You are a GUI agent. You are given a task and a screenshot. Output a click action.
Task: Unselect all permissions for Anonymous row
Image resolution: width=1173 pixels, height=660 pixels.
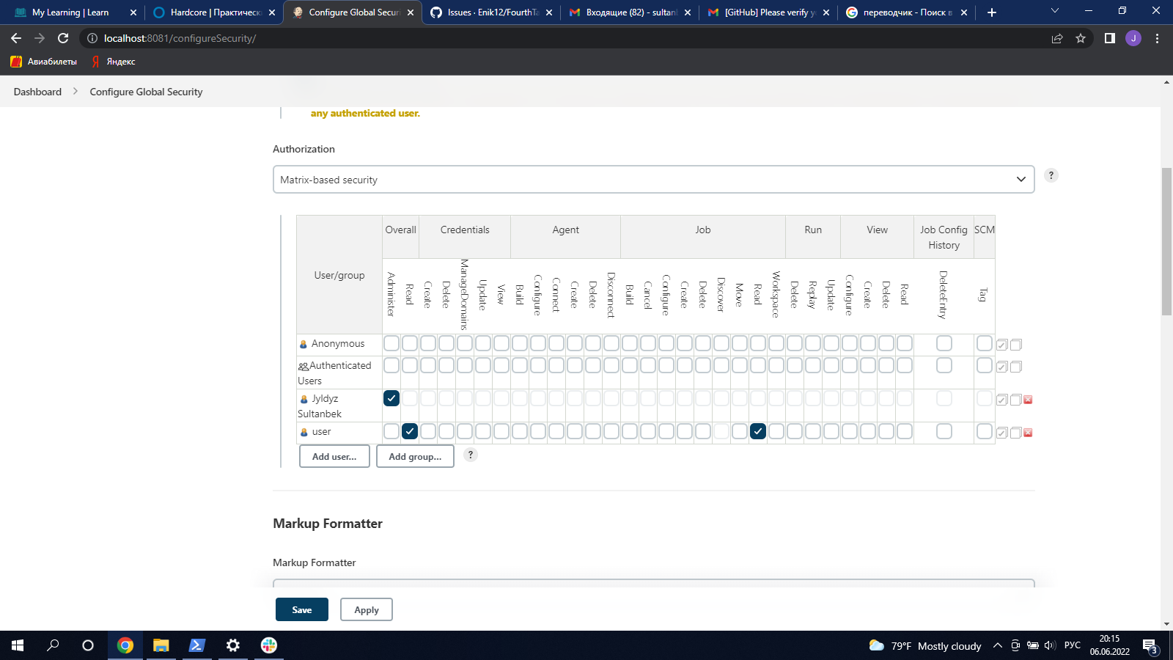[x=1015, y=345]
